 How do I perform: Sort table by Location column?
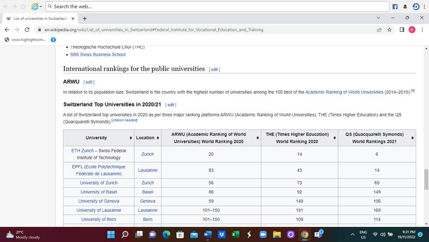coord(158,138)
